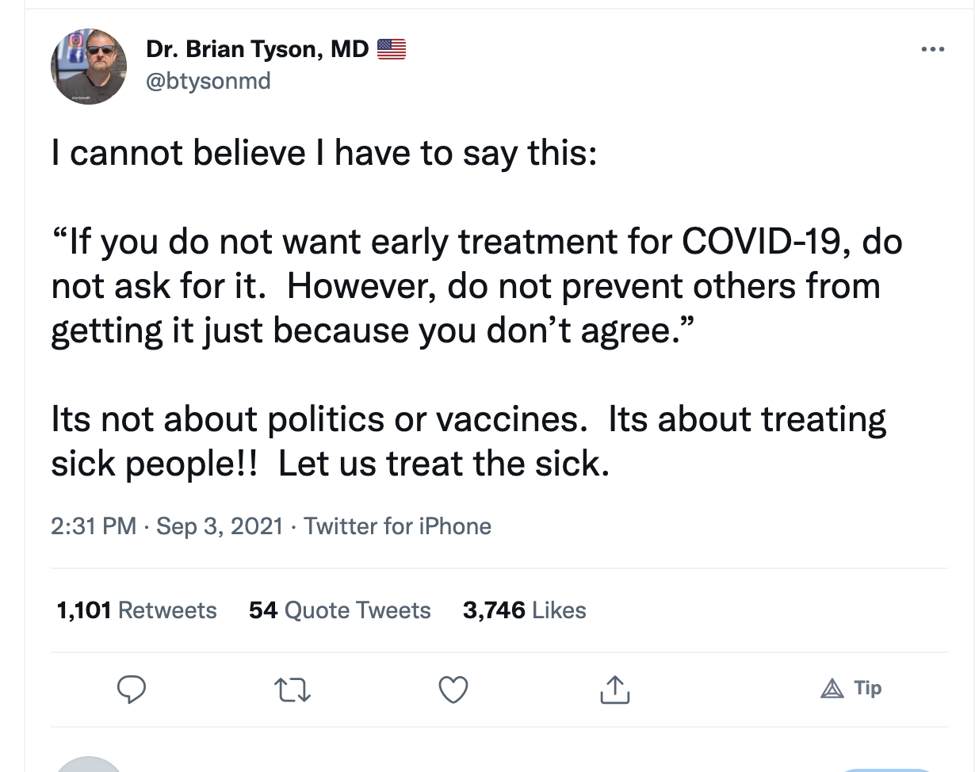
Task: Visit the @btysonmd handle link
Action: click(x=208, y=80)
